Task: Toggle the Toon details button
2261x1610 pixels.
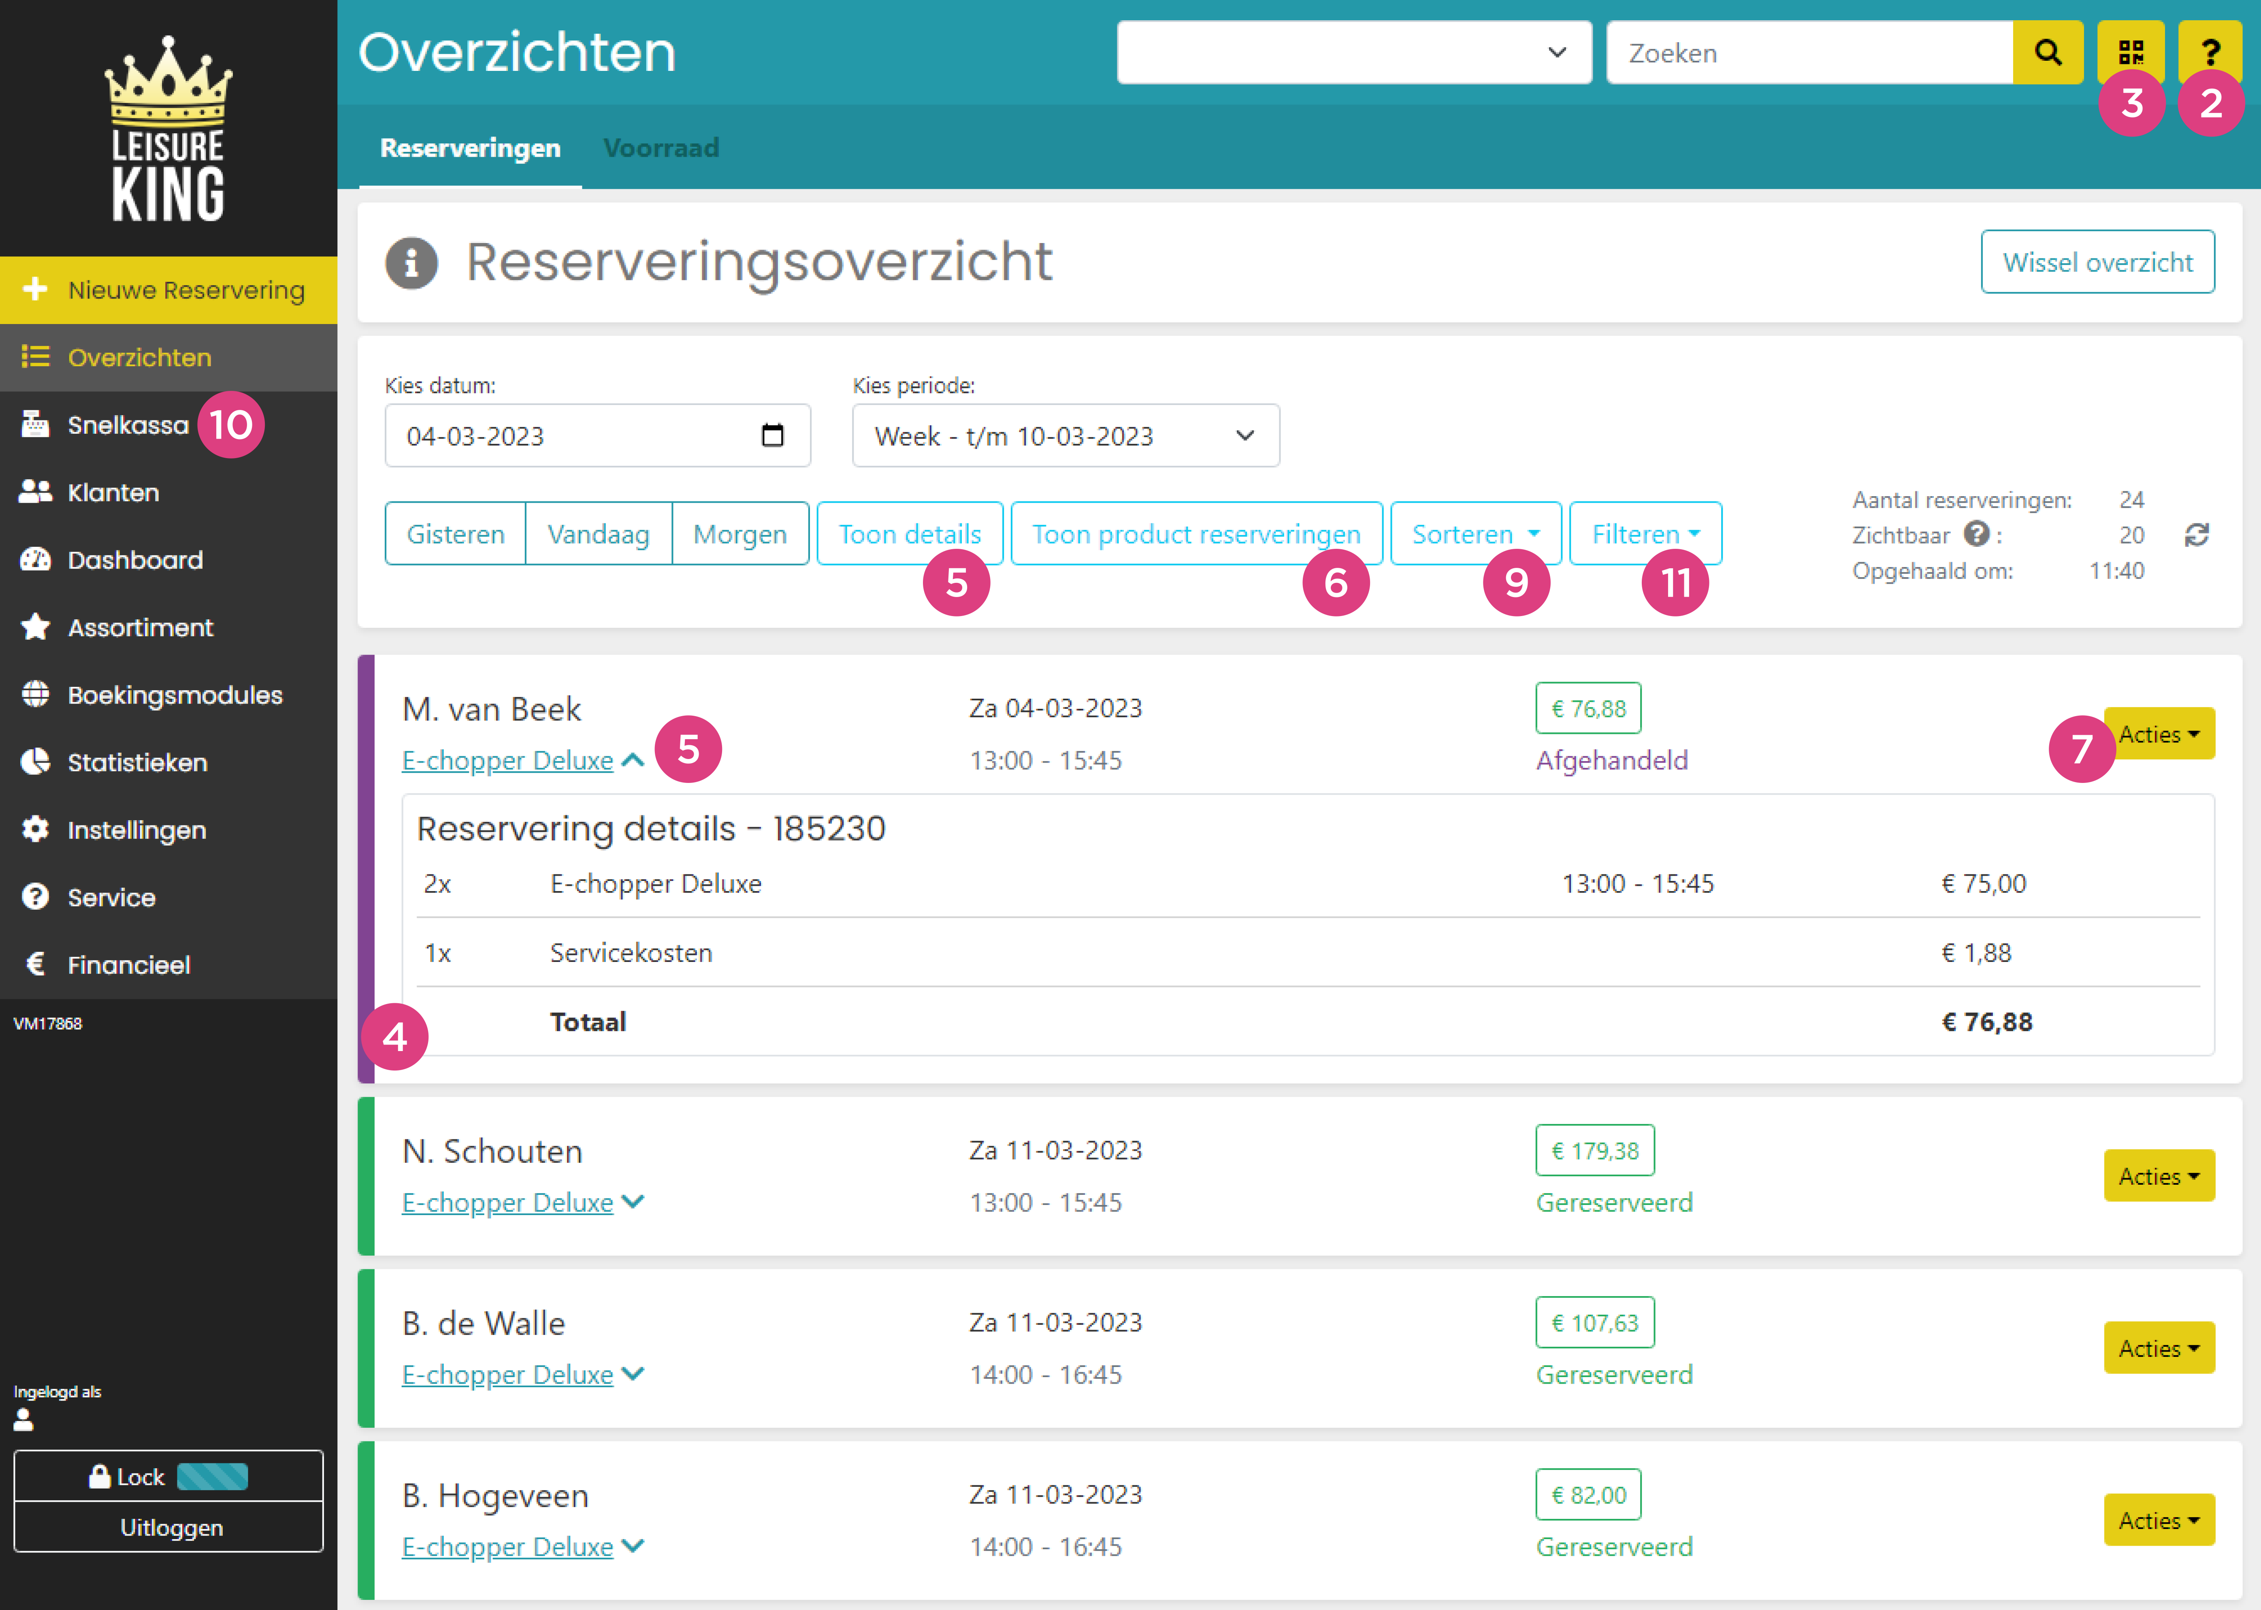Action: pos(910,534)
